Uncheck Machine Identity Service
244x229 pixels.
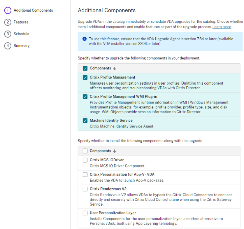[85, 120]
